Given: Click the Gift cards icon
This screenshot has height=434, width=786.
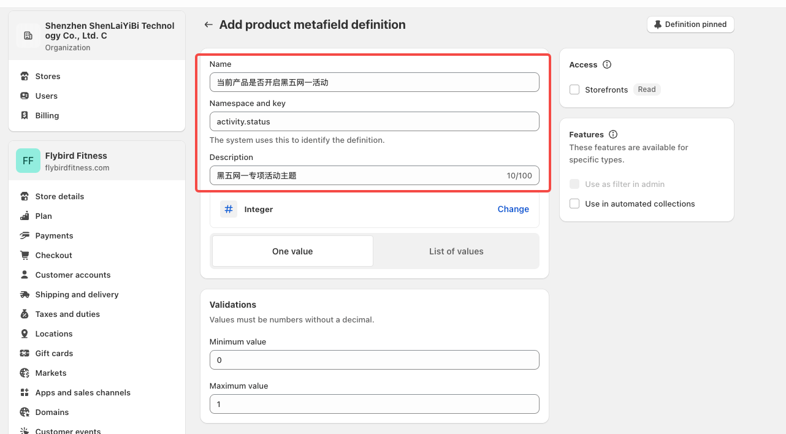Looking at the screenshot, I should pyautogui.click(x=25, y=354).
